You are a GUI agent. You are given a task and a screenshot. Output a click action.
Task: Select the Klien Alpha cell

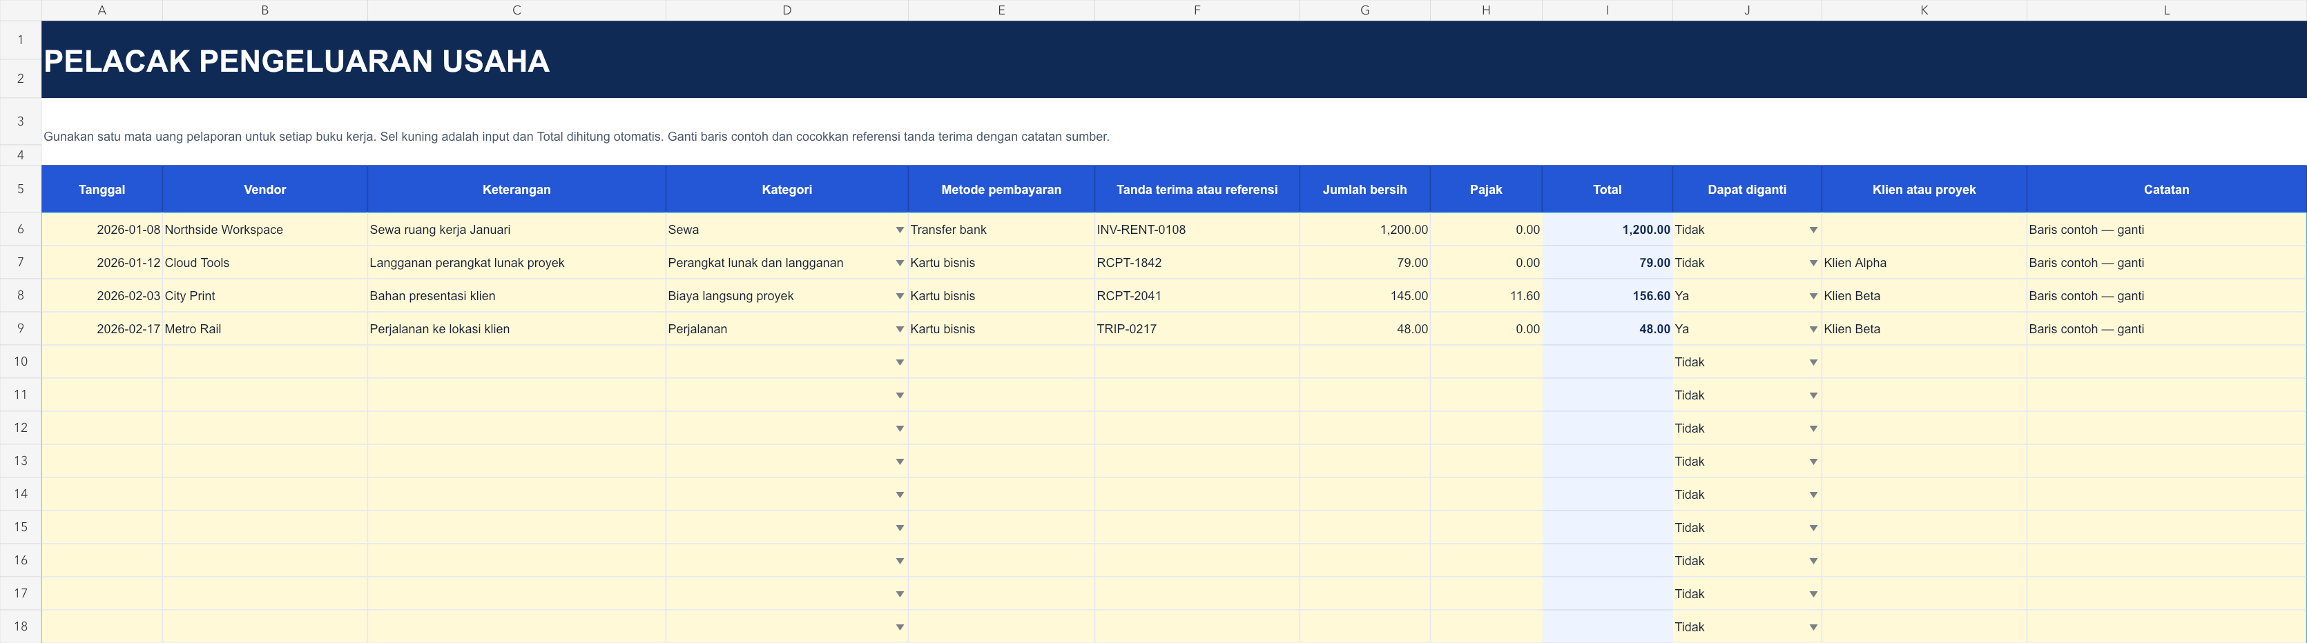pos(1924,263)
